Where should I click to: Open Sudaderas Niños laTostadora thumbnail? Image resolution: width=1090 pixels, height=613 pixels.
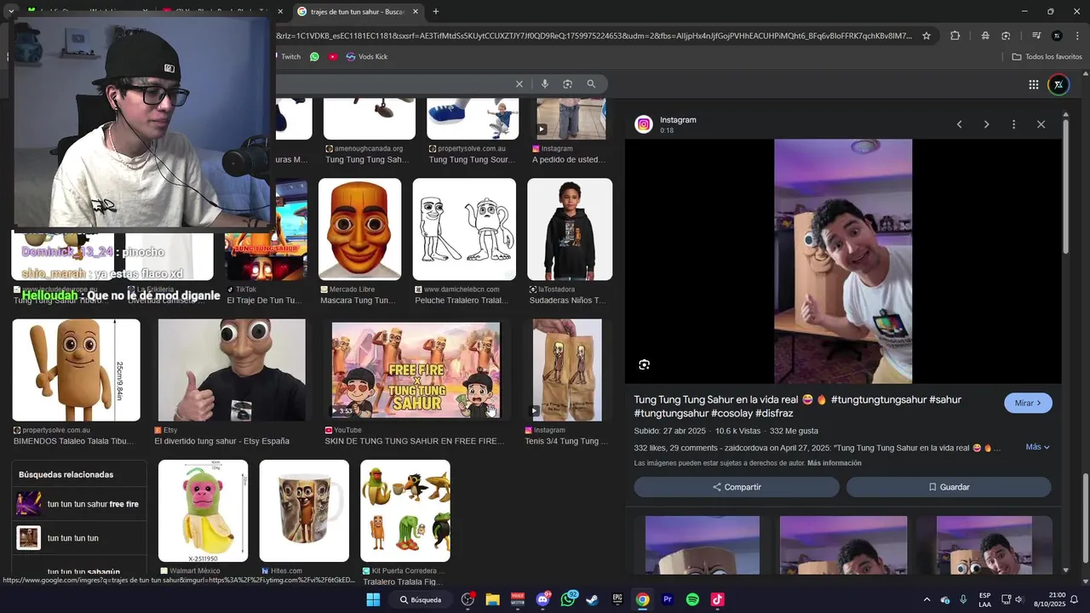click(570, 229)
